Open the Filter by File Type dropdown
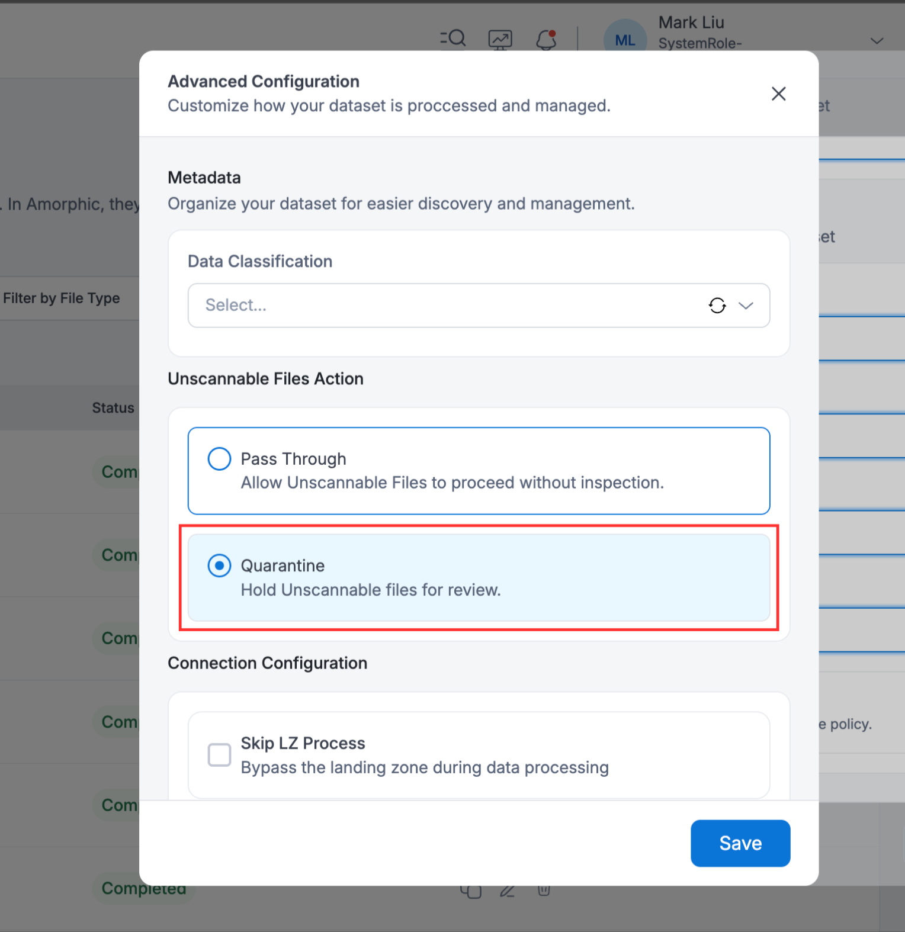Screen dimensions: 905x932 62,298
